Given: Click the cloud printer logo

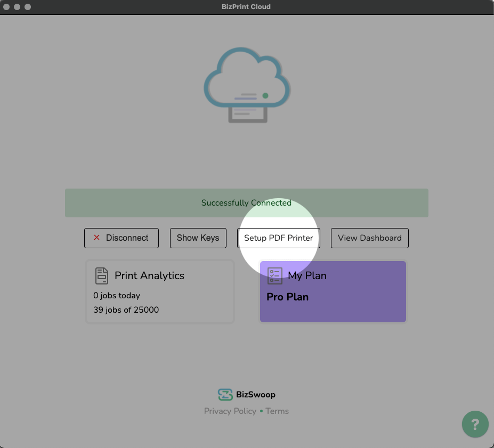Looking at the screenshot, I should tap(247, 85).
